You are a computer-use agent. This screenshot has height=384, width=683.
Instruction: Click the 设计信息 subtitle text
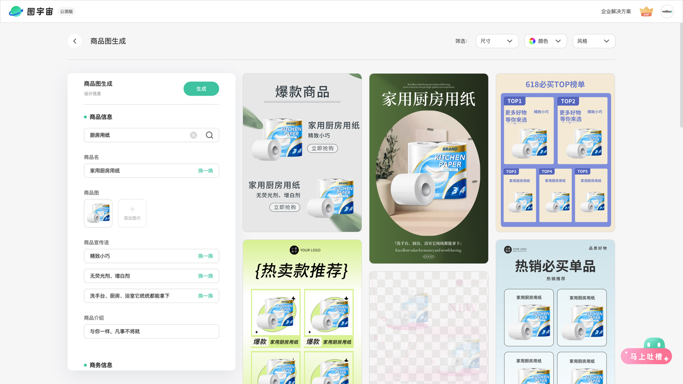click(x=92, y=94)
